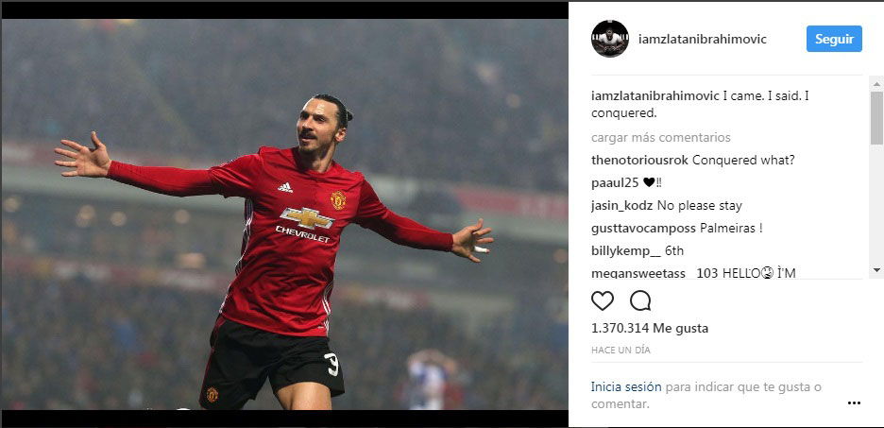The width and height of the screenshot is (884, 428).
Task: Click the speech bubble comment icon
Action: [640, 300]
